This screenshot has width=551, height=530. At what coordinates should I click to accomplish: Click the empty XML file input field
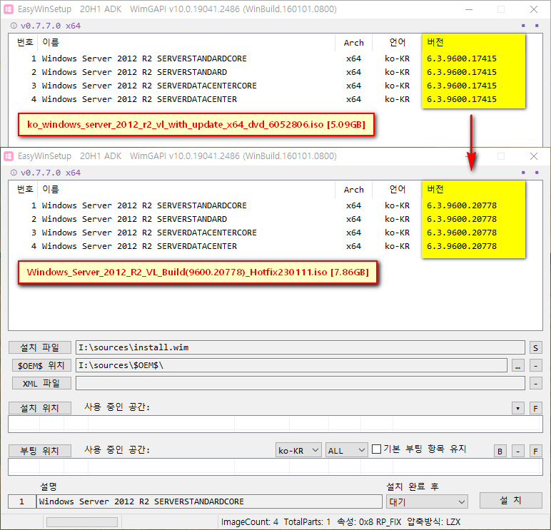pyautogui.click(x=300, y=383)
